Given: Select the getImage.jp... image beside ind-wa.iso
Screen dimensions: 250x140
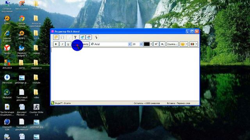Looking at the screenshot, I should coord(22,79).
